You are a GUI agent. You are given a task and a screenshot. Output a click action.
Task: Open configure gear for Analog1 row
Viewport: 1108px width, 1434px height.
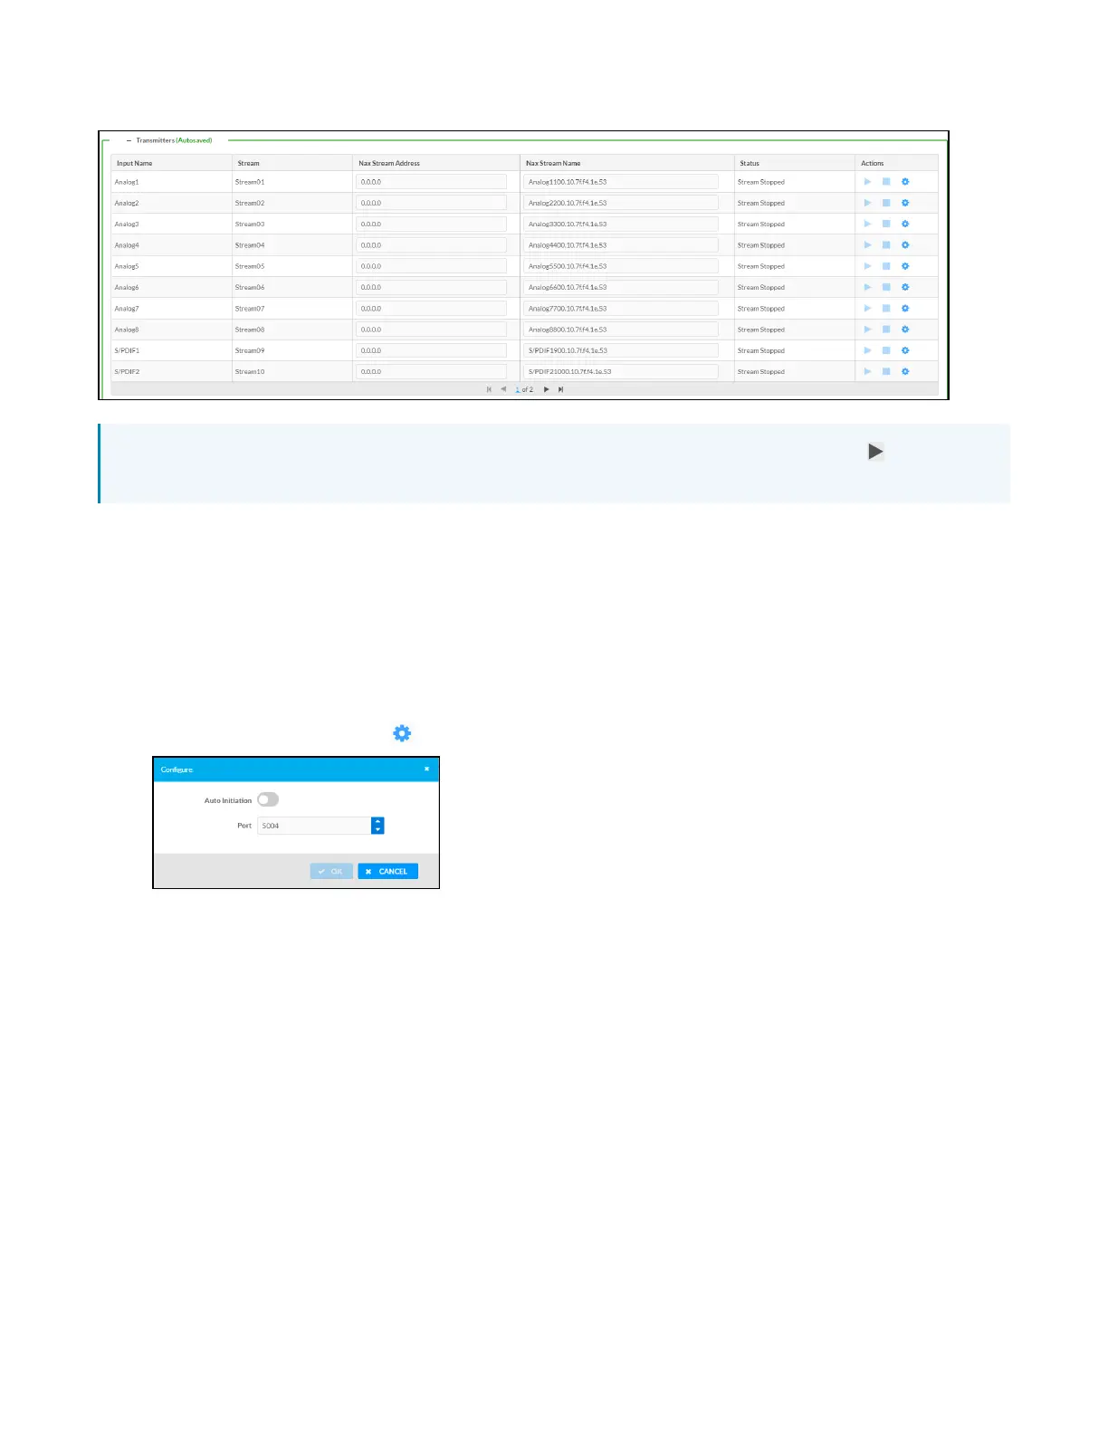[905, 182]
